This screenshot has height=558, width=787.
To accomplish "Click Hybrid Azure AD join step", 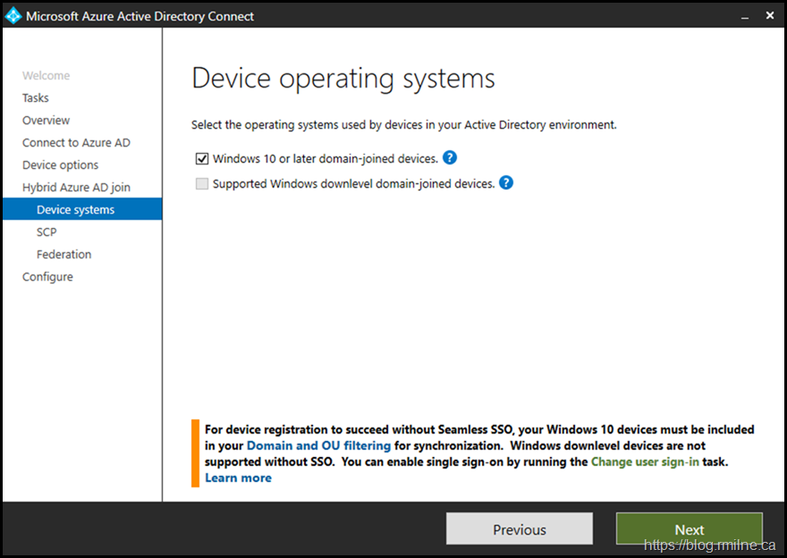I will (76, 188).
